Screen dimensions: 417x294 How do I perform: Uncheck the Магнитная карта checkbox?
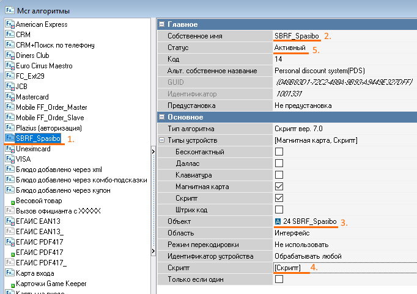[x=279, y=186]
